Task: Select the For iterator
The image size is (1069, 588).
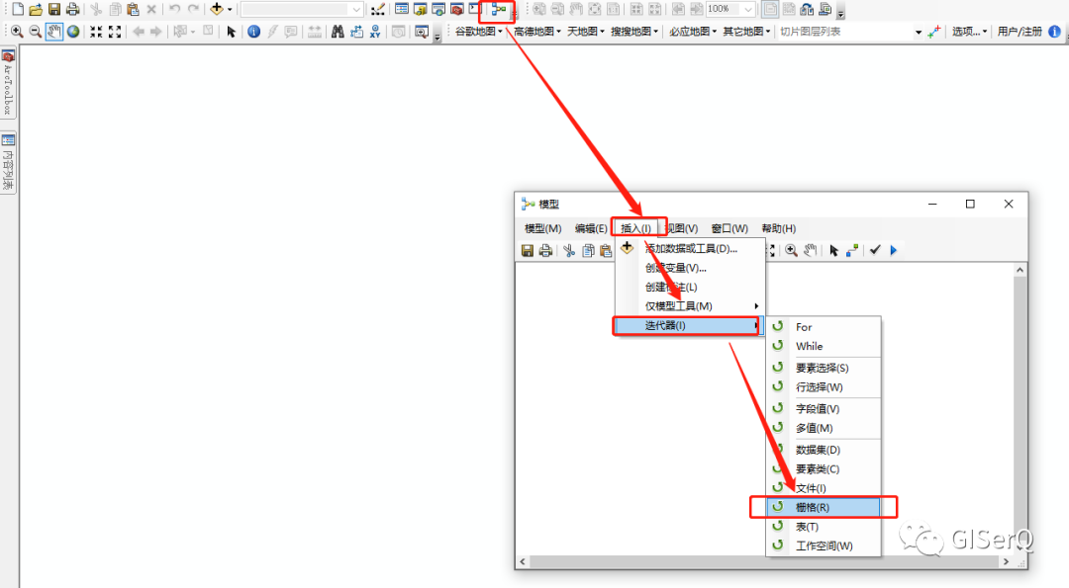Action: [x=824, y=327]
